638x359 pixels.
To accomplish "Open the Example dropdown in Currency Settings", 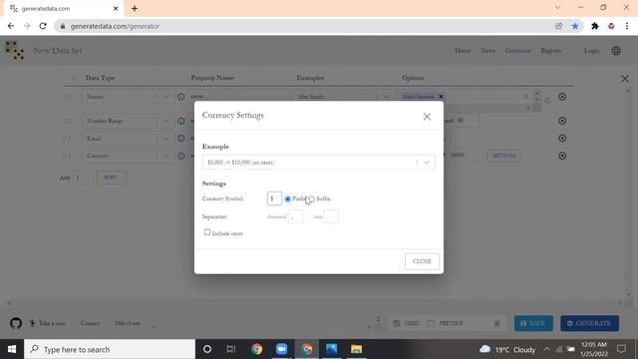I will (x=319, y=163).
